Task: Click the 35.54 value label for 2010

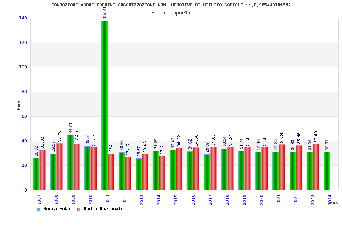Action: tap(87, 139)
